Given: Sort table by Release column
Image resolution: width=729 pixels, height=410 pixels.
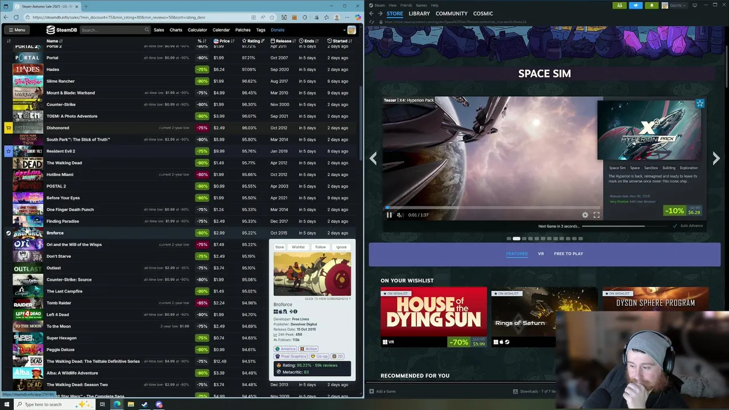Looking at the screenshot, I should click(283, 41).
